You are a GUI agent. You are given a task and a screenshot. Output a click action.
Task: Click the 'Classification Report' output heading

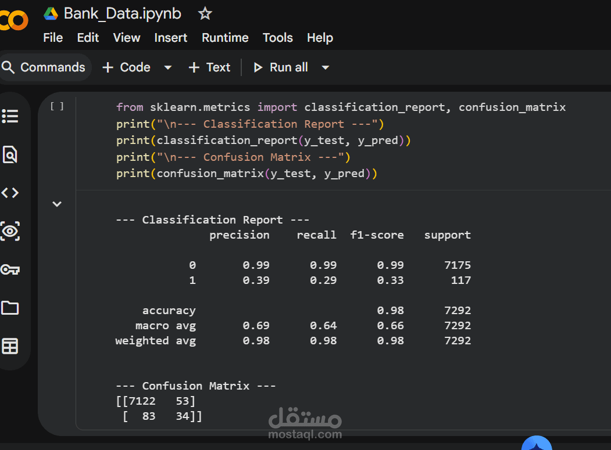click(212, 219)
